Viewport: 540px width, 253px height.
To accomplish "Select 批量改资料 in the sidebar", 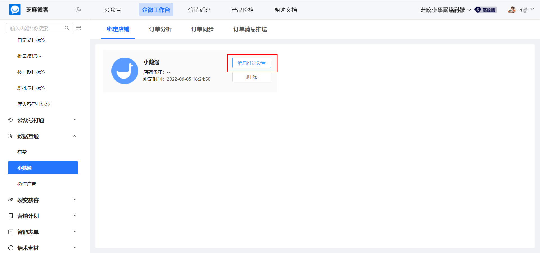I will [29, 56].
